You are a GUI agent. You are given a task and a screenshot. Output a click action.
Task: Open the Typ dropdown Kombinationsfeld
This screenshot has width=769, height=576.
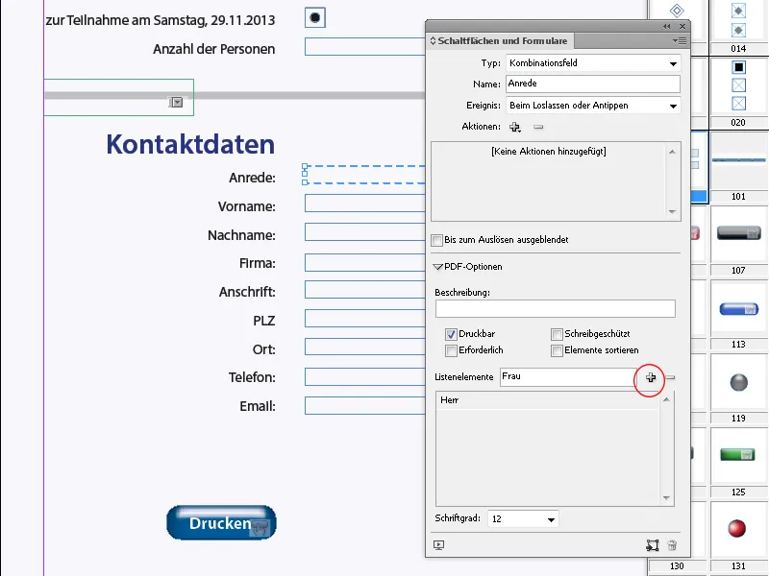click(x=593, y=63)
